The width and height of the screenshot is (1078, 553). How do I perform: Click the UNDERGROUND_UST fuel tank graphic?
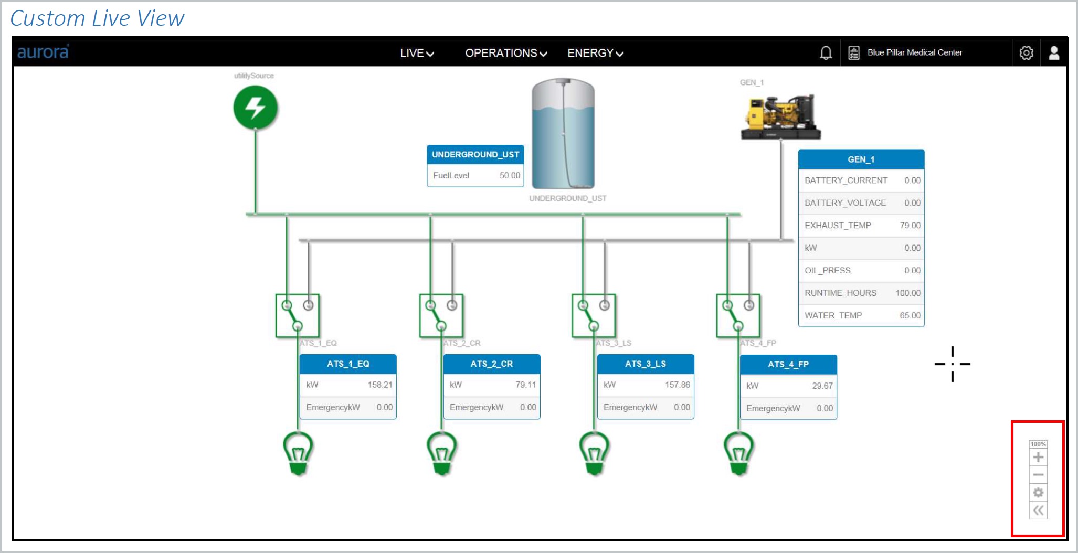(x=563, y=134)
